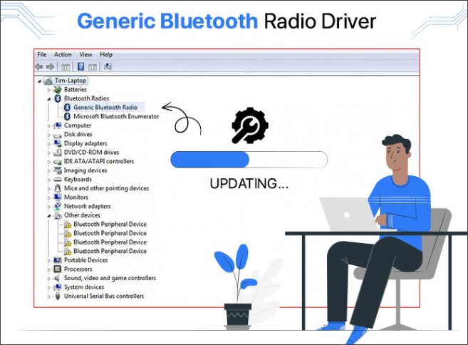Click the Scan for hardware changes icon

pyautogui.click(x=108, y=66)
